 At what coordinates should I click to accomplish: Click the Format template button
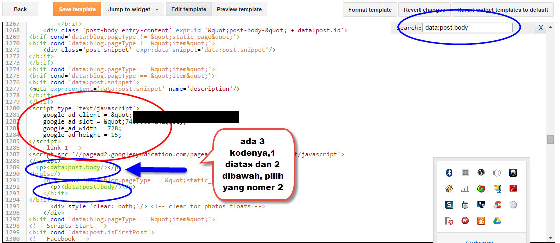click(x=370, y=10)
